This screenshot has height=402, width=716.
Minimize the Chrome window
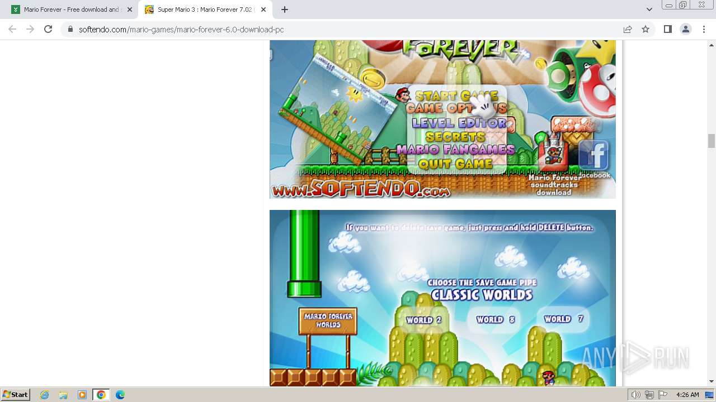pos(669,5)
